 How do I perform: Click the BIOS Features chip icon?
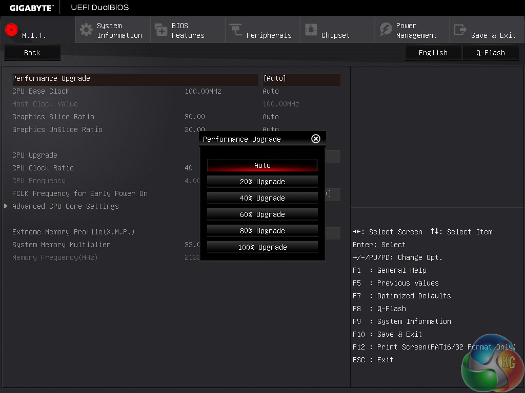click(161, 30)
